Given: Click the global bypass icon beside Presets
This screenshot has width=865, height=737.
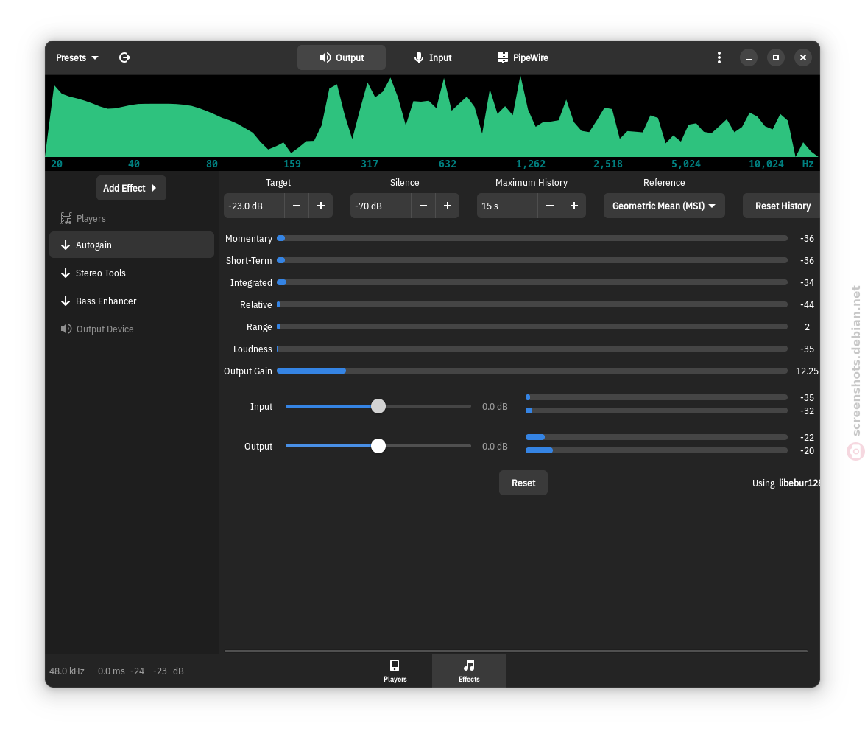Looking at the screenshot, I should coord(124,57).
